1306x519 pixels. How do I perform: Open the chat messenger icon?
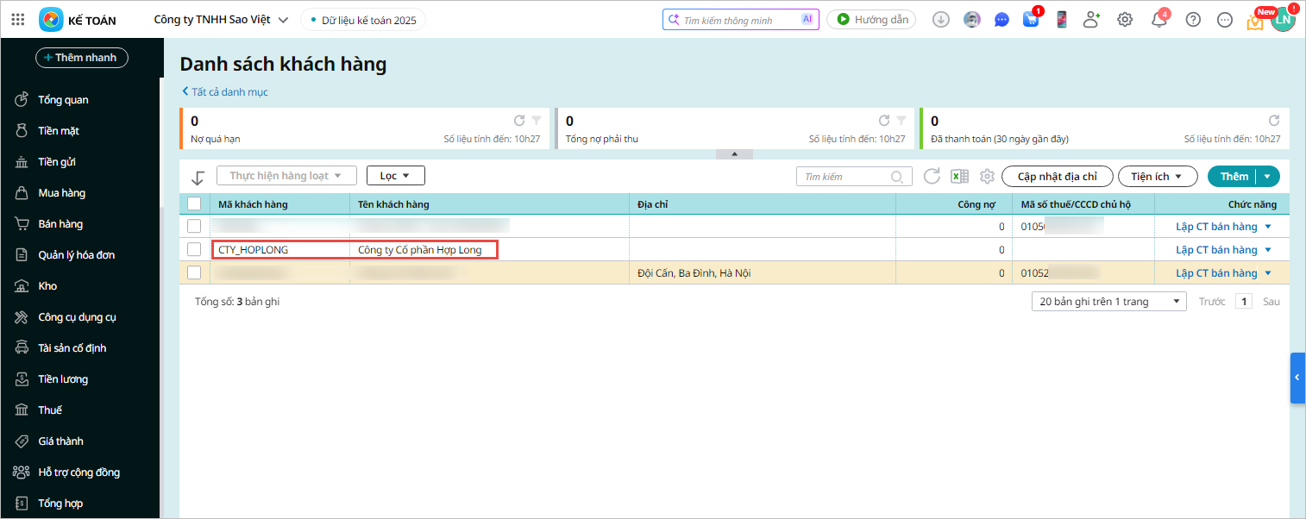coord(1001,20)
